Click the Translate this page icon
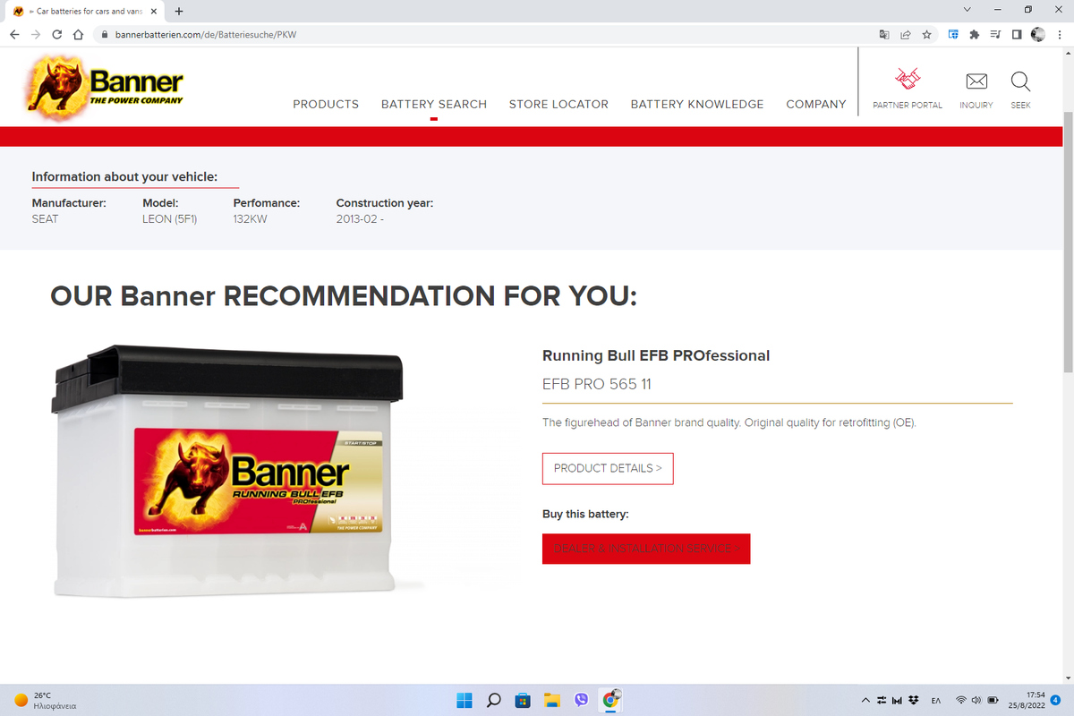This screenshot has width=1074, height=716. coord(884,35)
